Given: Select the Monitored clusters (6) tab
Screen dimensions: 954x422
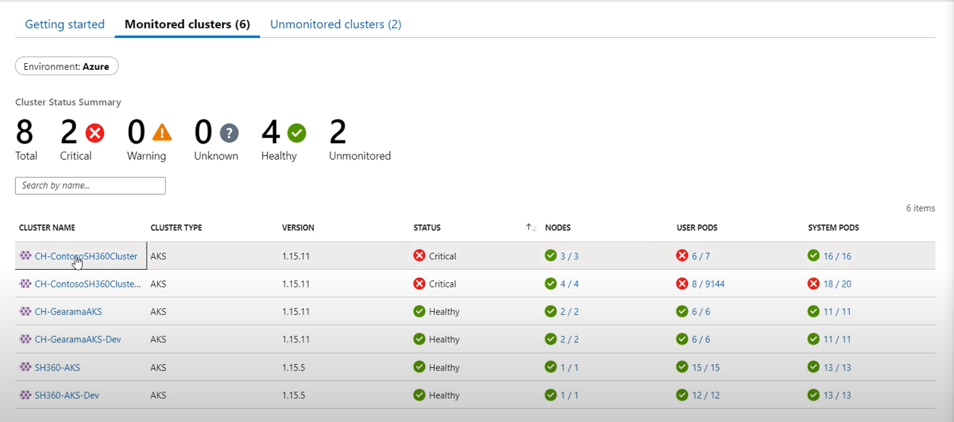Looking at the screenshot, I should [x=187, y=25].
